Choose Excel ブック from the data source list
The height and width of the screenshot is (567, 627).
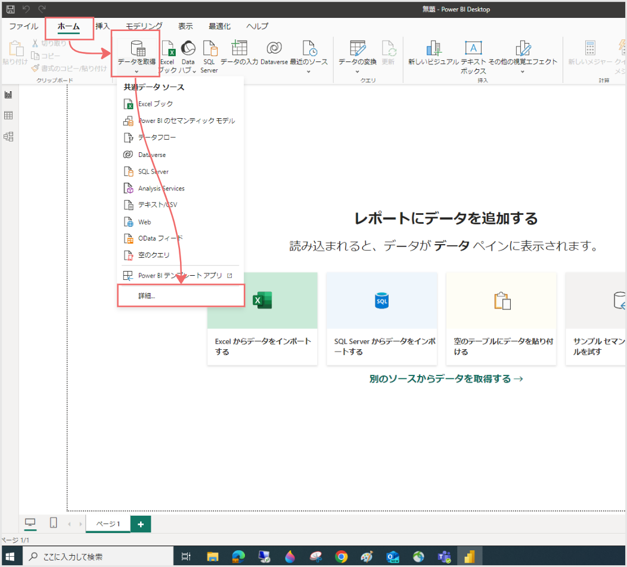(181, 104)
